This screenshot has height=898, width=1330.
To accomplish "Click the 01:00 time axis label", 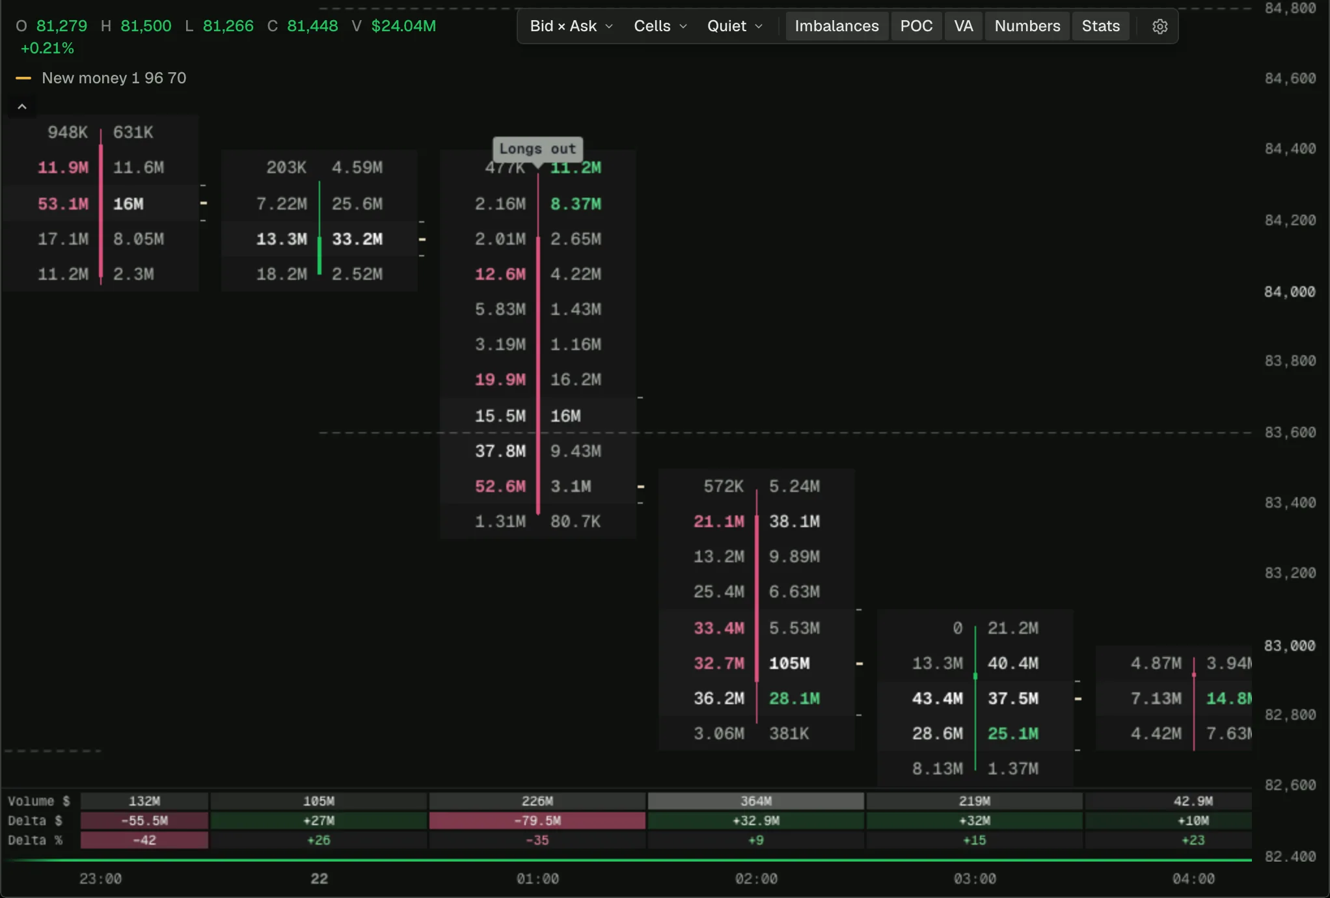I will click(537, 878).
